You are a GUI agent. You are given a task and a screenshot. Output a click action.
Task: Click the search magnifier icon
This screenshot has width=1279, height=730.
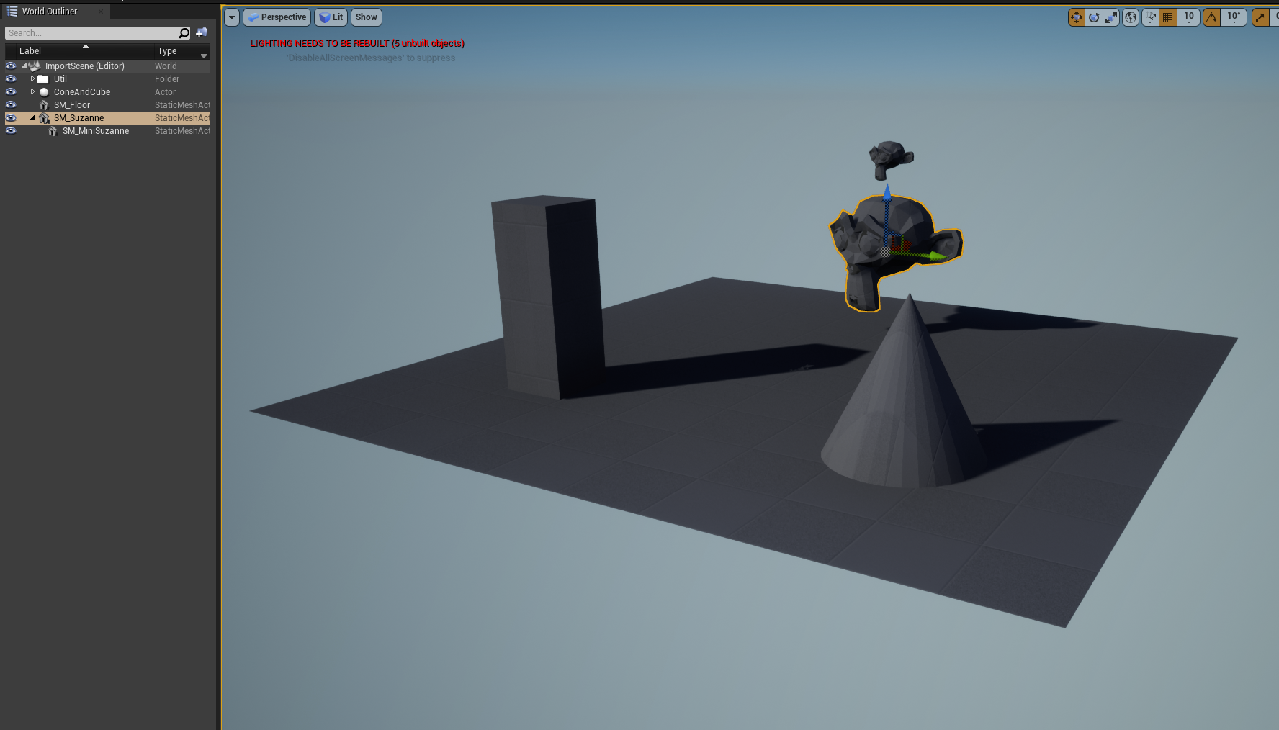(x=184, y=33)
